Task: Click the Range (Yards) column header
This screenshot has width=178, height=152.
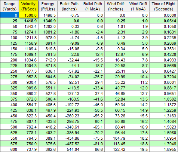Action: (10, 6)
